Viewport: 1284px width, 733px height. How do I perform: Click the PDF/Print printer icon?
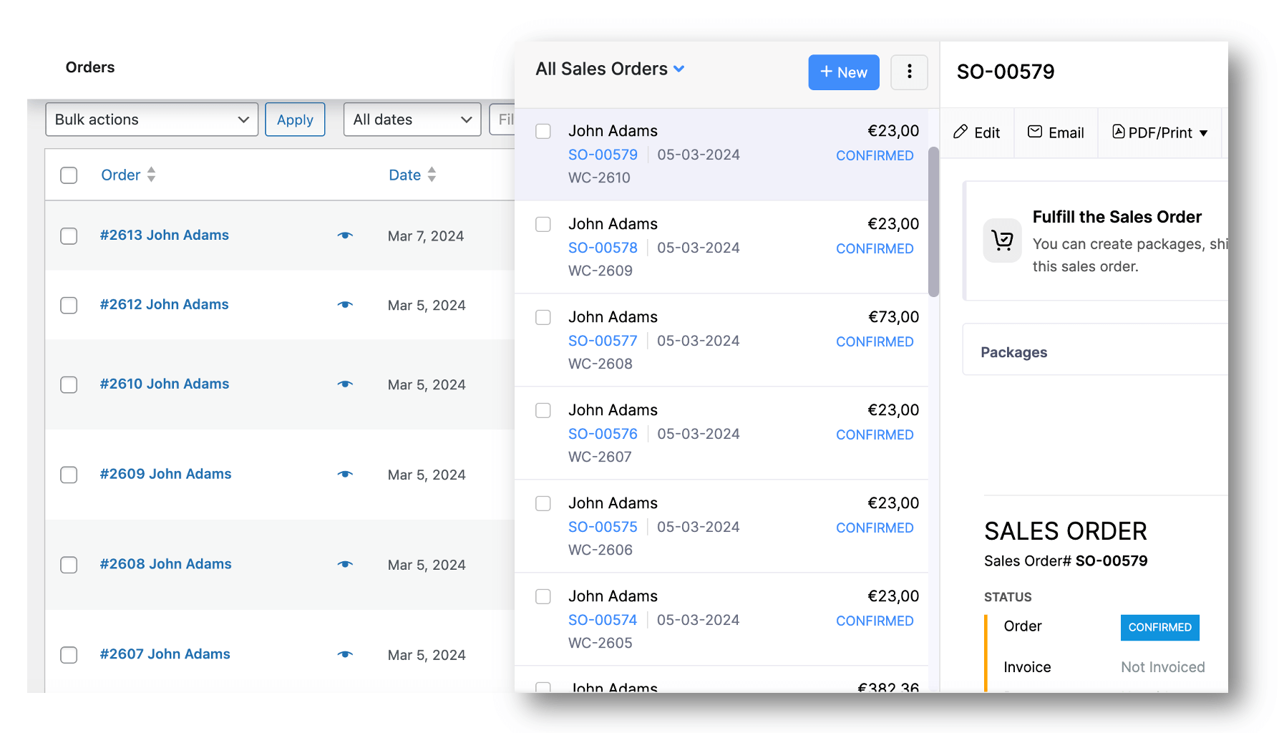(1118, 132)
